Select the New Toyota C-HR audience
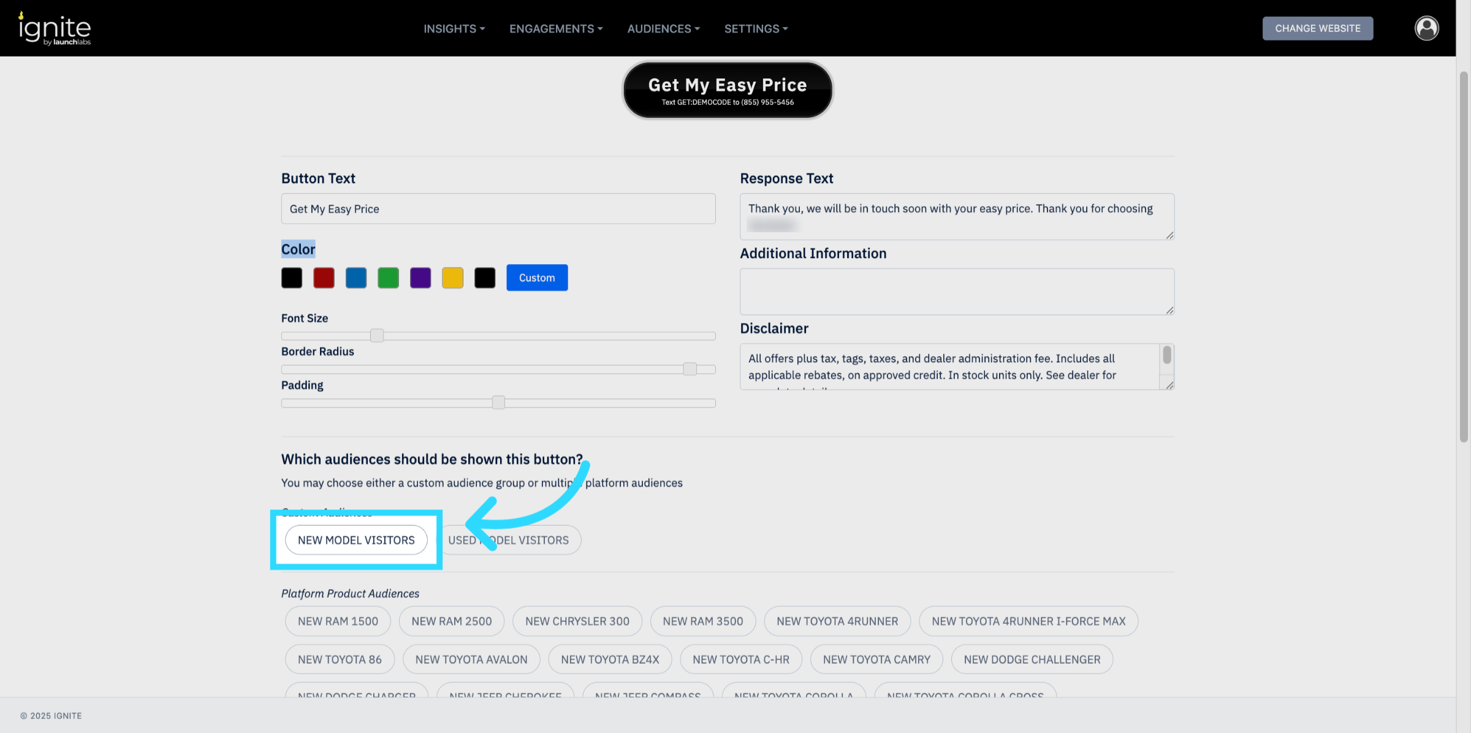 coord(741,659)
